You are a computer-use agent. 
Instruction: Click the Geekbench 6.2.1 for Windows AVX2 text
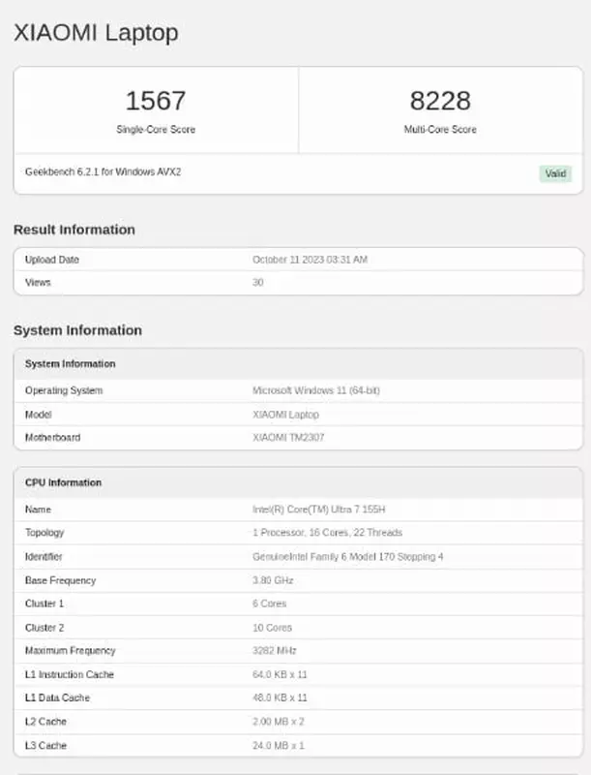pos(103,172)
